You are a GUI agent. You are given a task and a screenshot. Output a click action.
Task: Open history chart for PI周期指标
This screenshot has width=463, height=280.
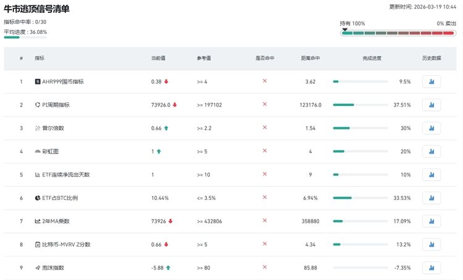point(432,105)
